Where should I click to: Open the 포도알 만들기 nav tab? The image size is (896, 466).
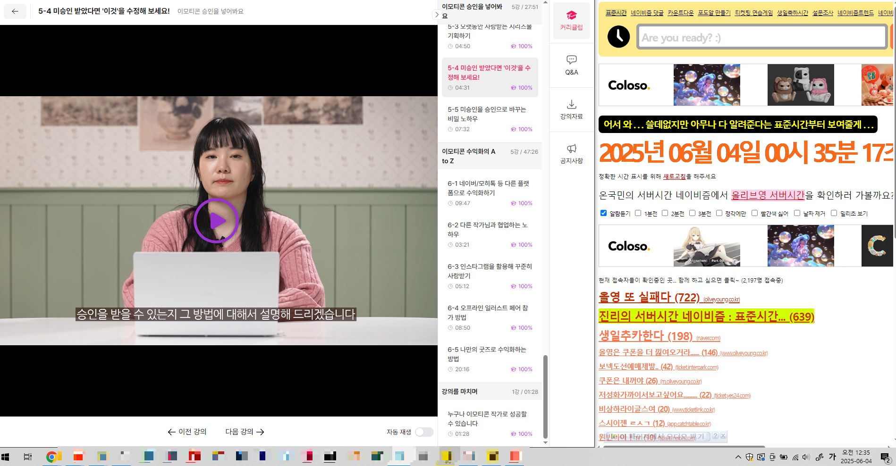click(x=714, y=13)
